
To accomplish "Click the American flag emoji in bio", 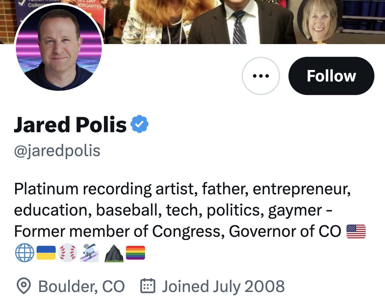I will pos(356,232).
